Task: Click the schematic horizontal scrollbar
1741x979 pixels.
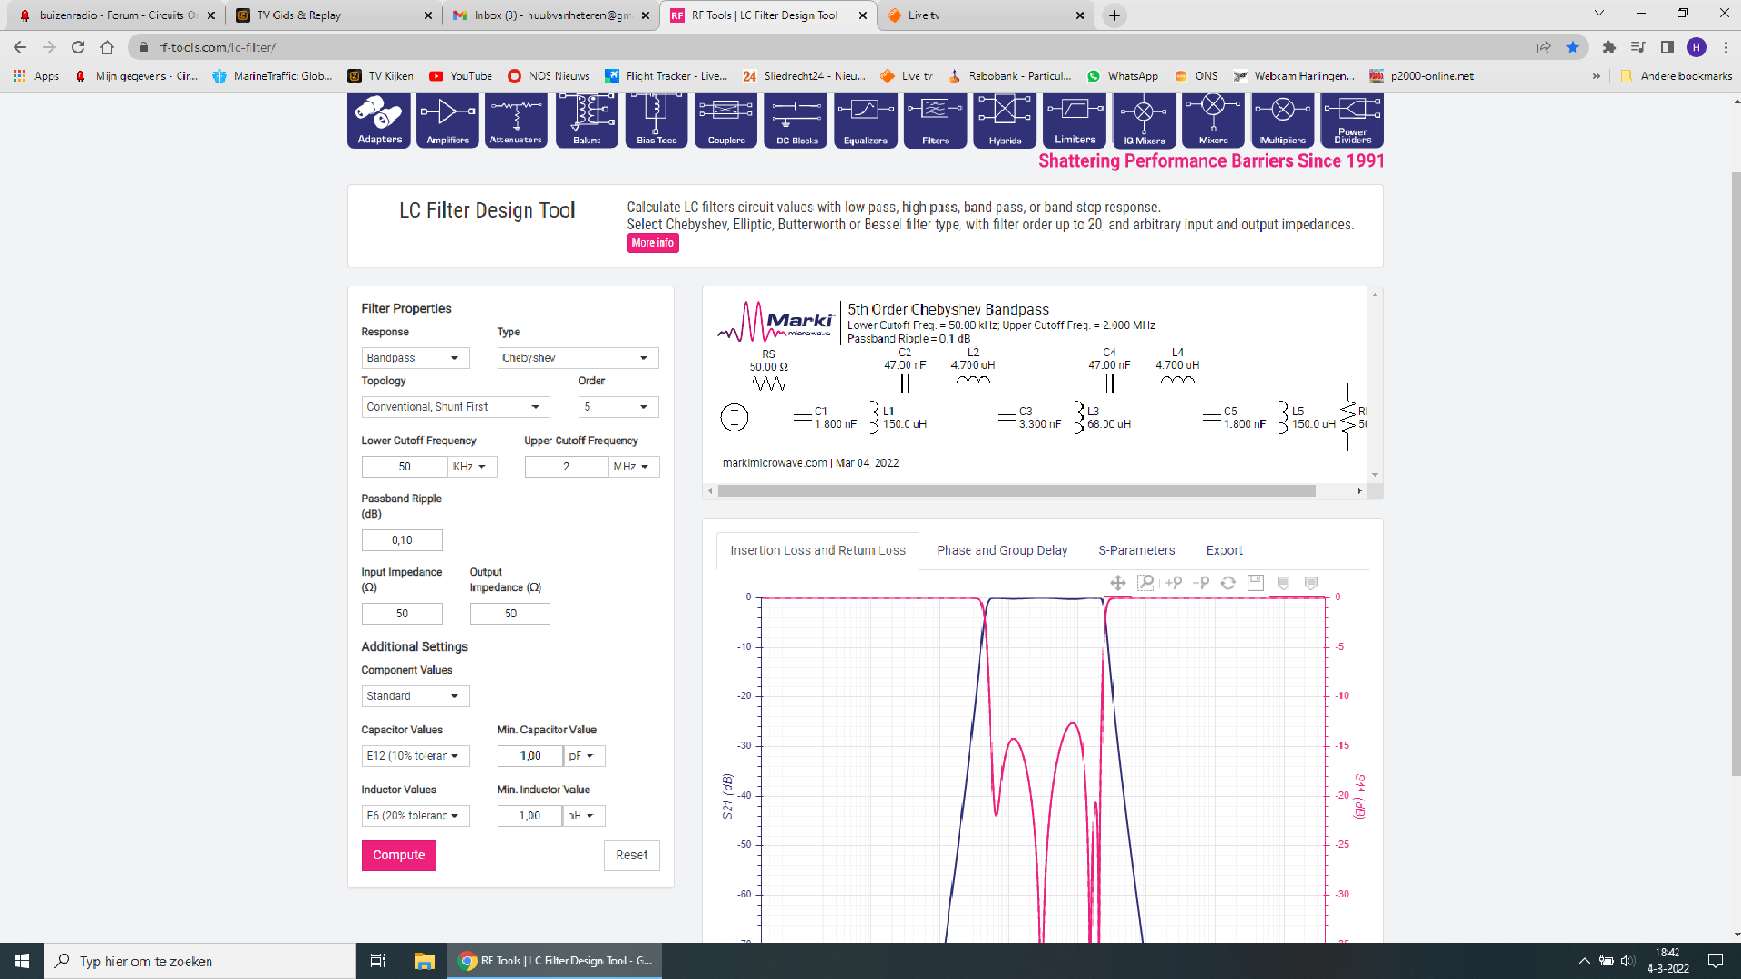Action: (1016, 490)
